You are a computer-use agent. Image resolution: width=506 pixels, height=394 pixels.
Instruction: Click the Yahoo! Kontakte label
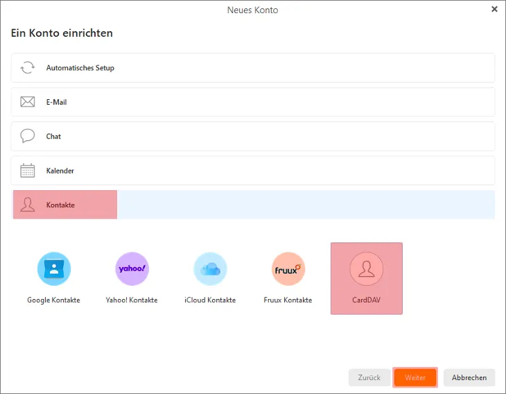tap(132, 300)
